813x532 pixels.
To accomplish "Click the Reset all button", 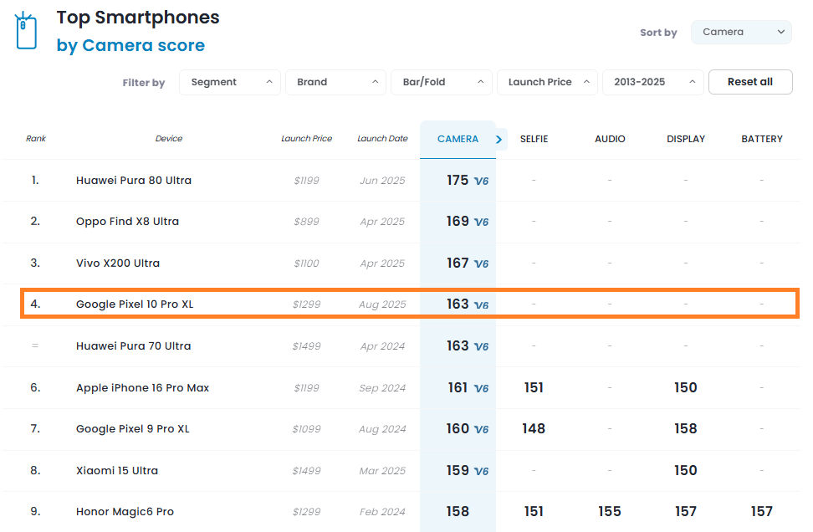I will click(x=750, y=82).
